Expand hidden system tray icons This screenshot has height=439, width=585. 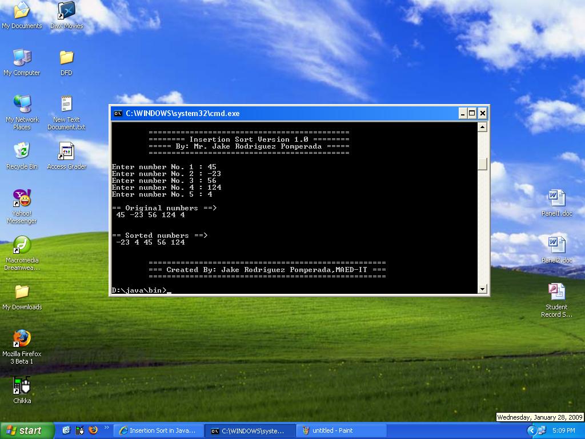(x=531, y=430)
